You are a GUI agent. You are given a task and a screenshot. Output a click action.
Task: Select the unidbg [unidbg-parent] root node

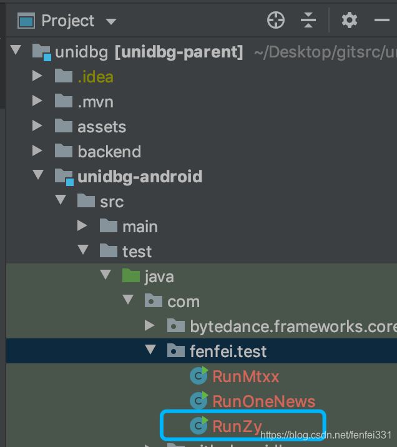(149, 52)
